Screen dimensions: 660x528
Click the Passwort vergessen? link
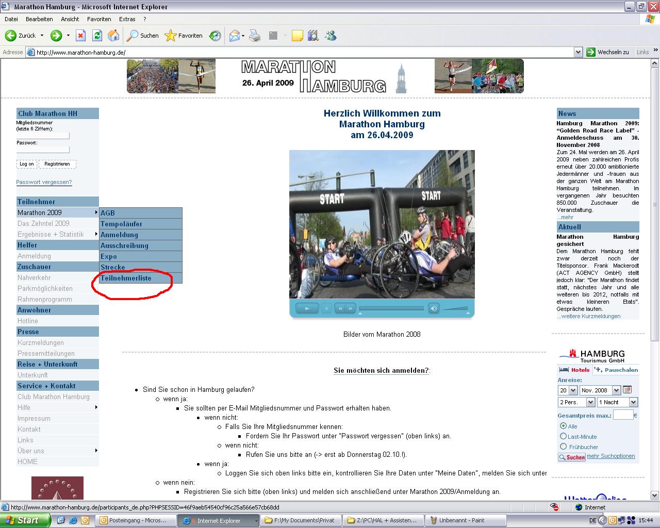[x=44, y=182]
